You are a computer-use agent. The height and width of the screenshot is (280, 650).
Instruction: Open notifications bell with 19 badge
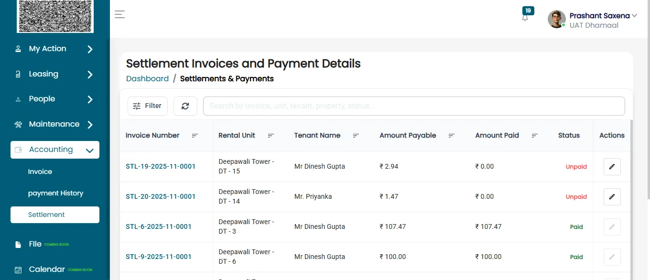pos(525,18)
